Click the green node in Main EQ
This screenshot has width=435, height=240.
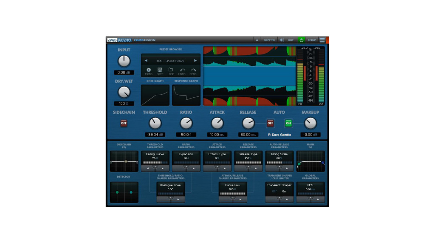299,164
